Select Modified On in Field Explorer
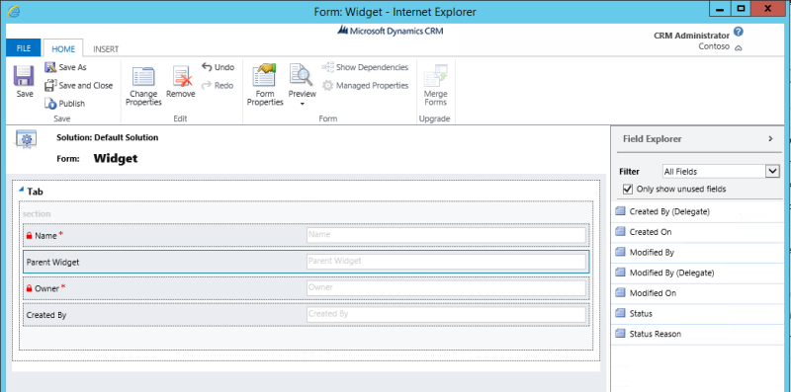The image size is (791, 392). pyautogui.click(x=653, y=293)
